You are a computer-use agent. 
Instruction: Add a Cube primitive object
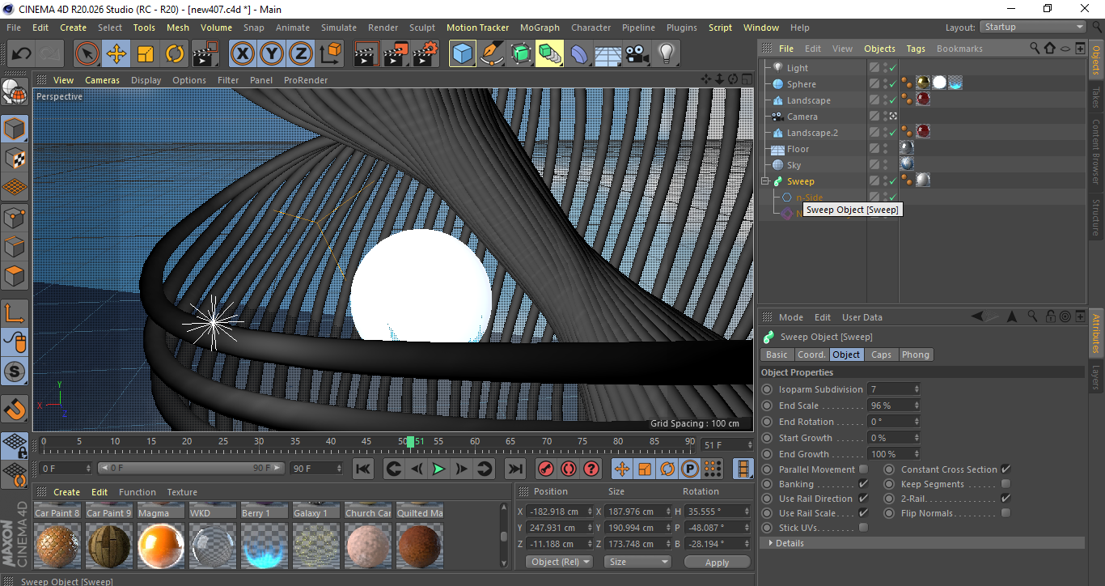tap(463, 54)
